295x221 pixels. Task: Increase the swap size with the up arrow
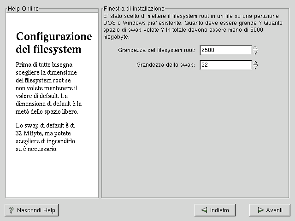[255, 63]
